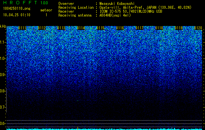Click the 1.1 frequency axis label
Screen dimensions: 205x130
point(2,42)
